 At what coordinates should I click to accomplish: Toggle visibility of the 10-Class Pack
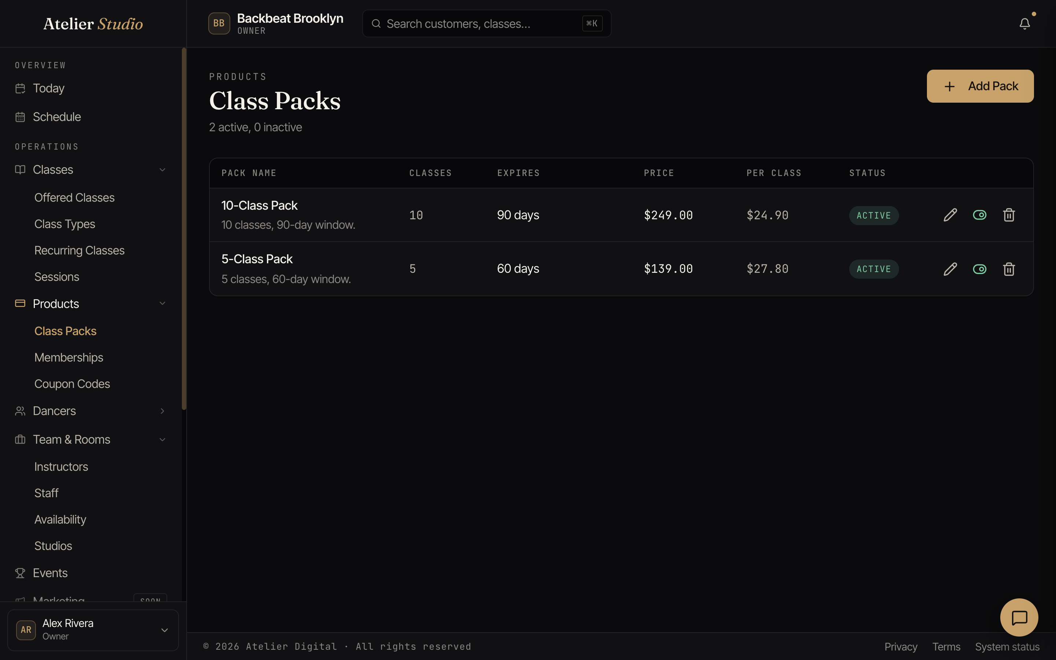click(979, 215)
